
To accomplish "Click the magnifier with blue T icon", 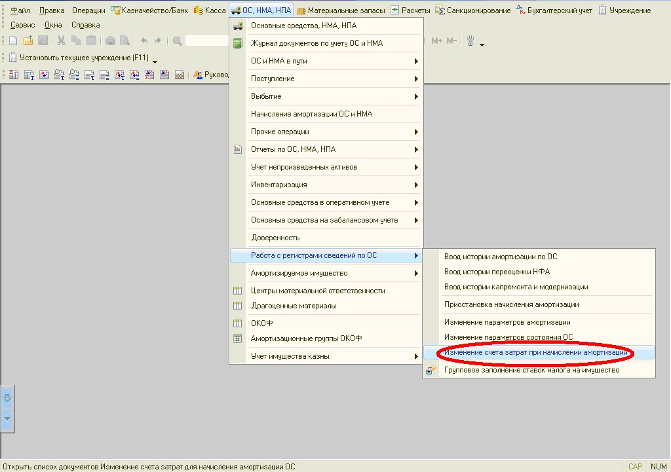I will (x=59, y=75).
